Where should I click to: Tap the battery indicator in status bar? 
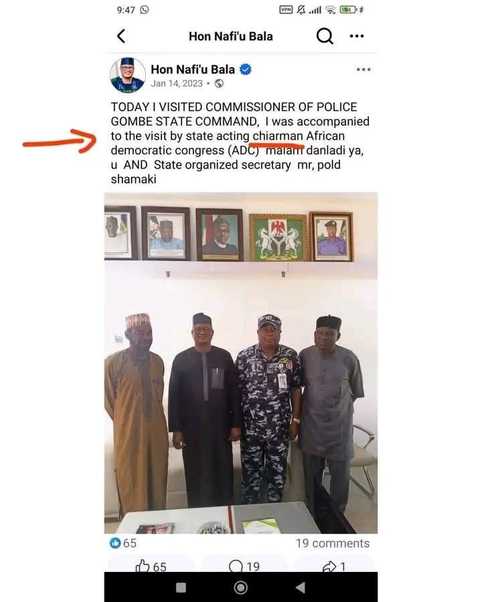348,9
